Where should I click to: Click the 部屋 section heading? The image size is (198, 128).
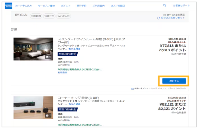coord(14,29)
